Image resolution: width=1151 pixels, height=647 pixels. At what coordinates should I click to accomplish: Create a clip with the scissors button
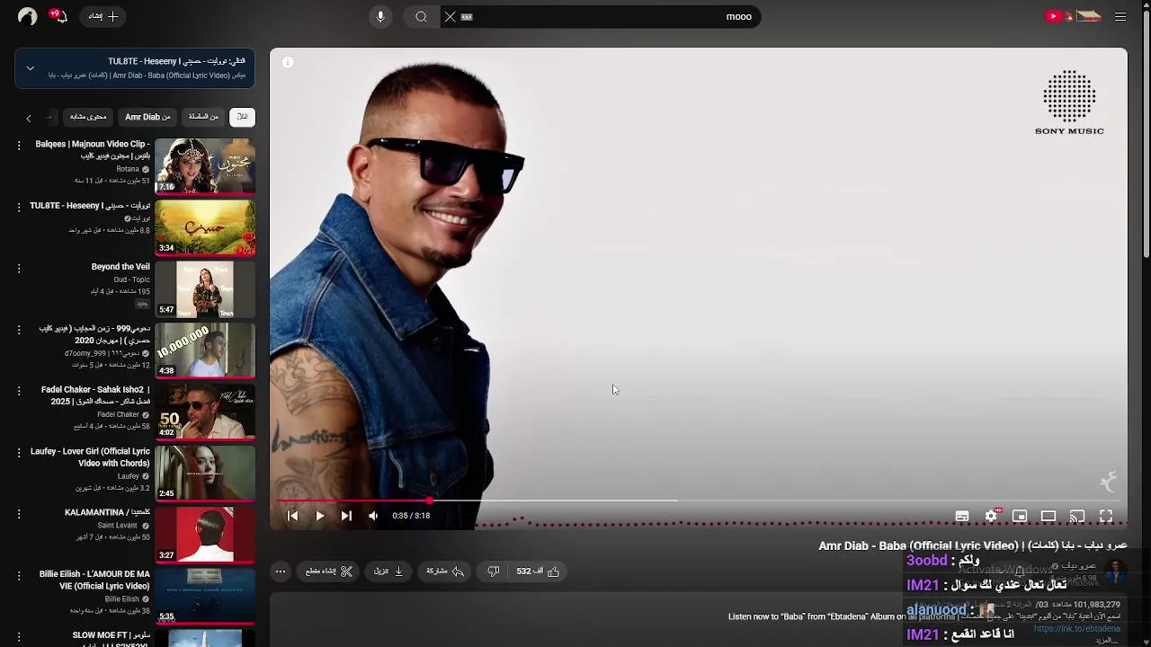click(x=328, y=572)
